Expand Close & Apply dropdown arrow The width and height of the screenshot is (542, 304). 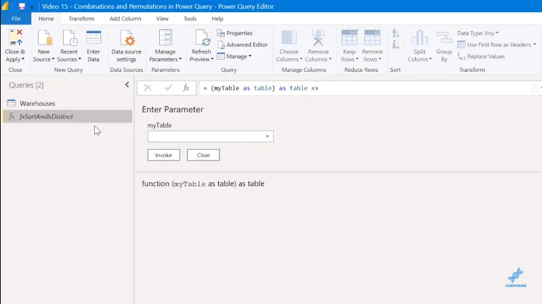click(23, 59)
